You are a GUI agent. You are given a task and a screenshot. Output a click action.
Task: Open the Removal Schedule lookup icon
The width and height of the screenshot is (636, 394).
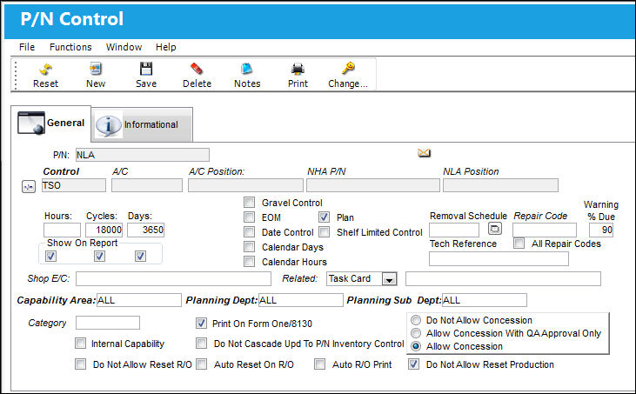(494, 229)
